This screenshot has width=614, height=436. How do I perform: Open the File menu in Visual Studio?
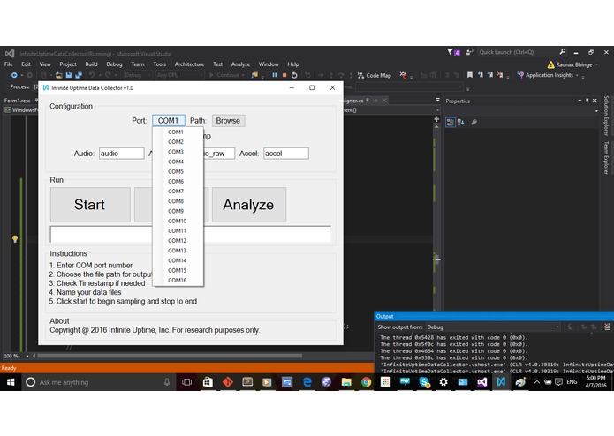coord(9,64)
